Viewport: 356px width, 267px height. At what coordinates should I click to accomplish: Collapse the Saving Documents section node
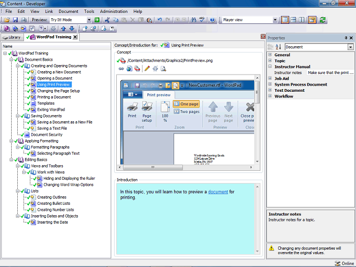[17, 116]
